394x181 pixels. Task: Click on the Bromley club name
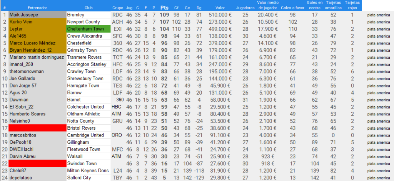[x=88, y=15]
